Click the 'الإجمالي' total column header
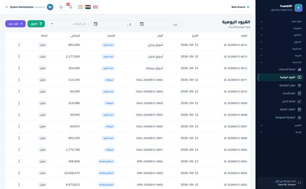This screenshot has height=189, width=306. (x=75, y=36)
